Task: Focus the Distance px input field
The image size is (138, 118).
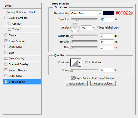Action: coord(107,36)
